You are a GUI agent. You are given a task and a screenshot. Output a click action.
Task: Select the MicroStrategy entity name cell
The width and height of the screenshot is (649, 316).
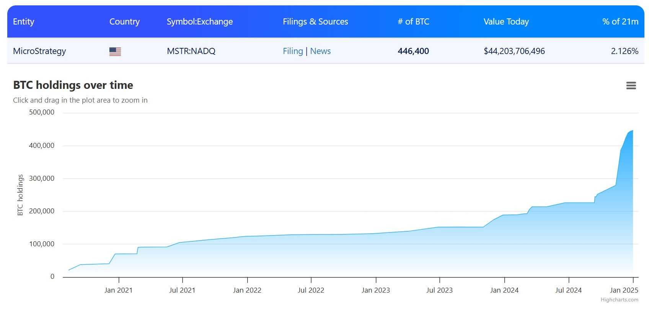click(x=39, y=51)
